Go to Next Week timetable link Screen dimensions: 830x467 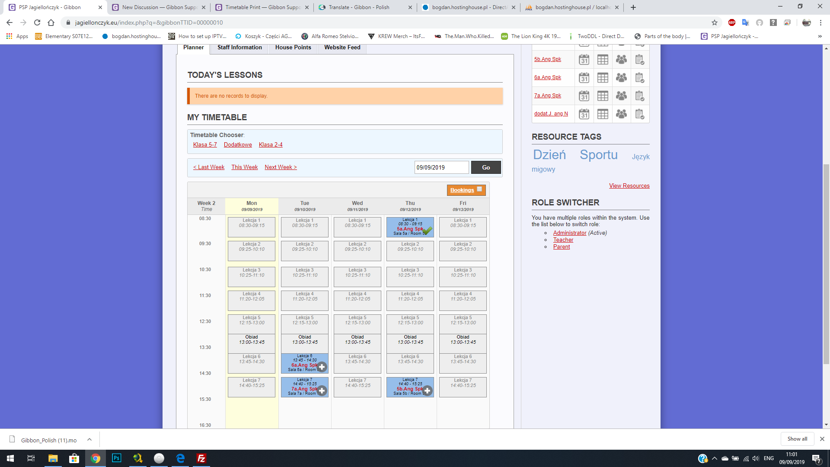click(281, 167)
